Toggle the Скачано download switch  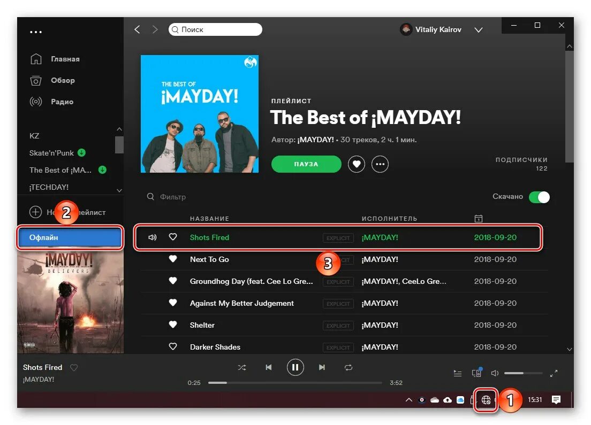pos(540,197)
